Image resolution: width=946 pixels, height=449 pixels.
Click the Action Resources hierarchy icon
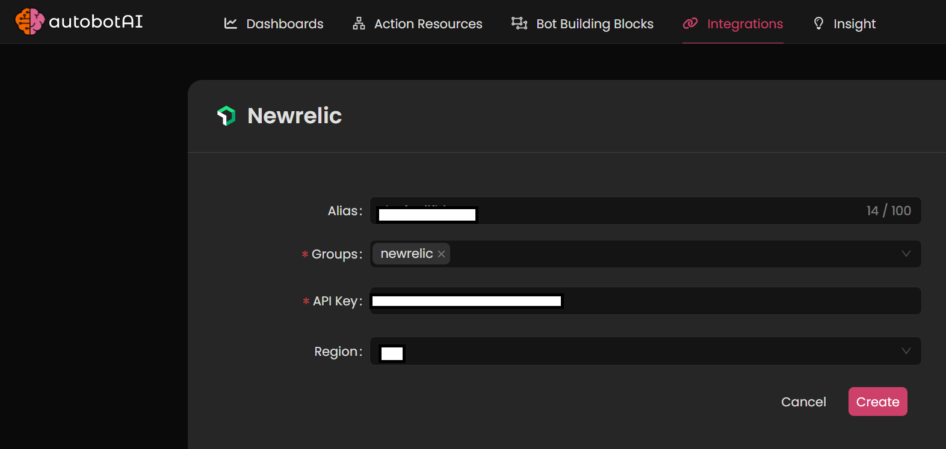click(359, 23)
